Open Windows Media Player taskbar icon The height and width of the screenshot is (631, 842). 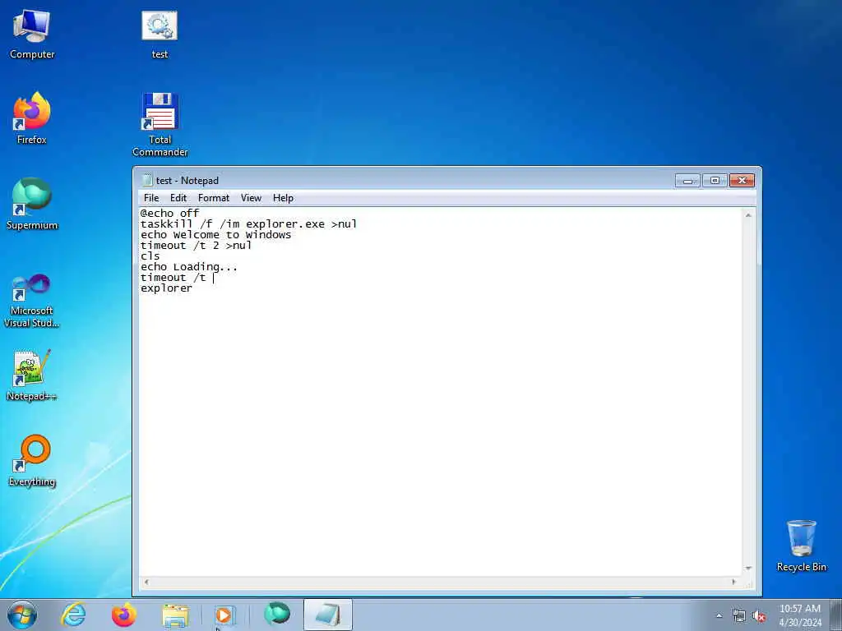224,615
